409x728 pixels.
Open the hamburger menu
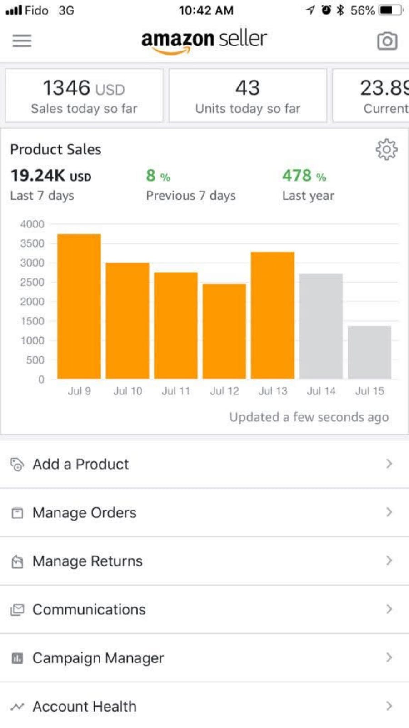(x=22, y=41)
